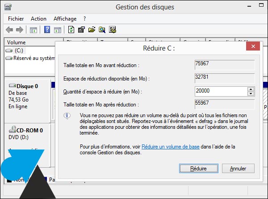
Task: Click the Annuler button
Action: click(238, 169)
